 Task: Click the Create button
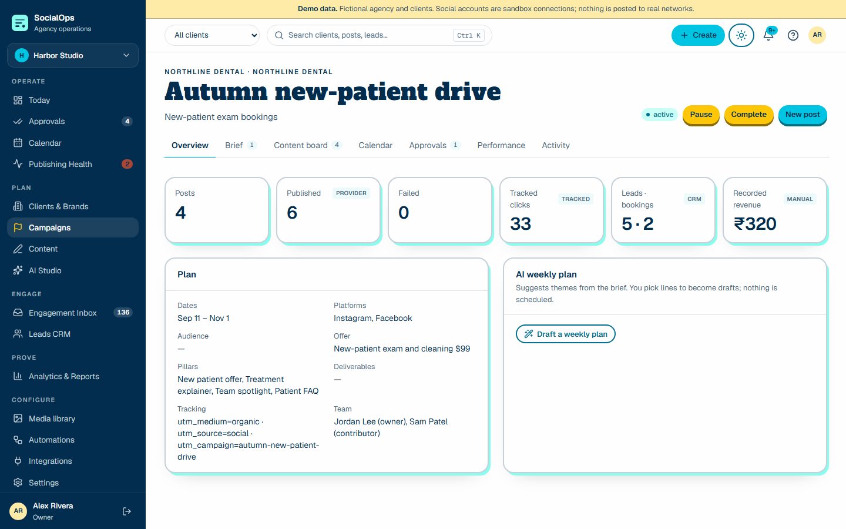pyautogui.click(x=698, y=35)
